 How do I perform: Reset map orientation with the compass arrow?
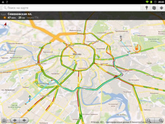click(5, 25)
